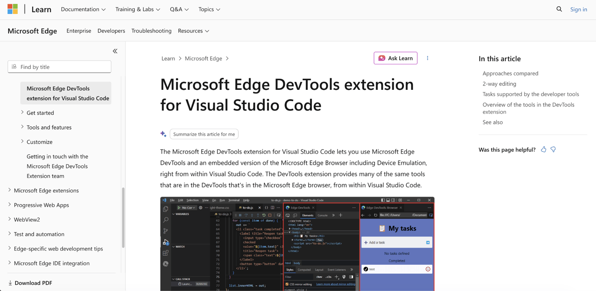The width and height of the screenshot is (596, 291).
Task: Expand the Customize tree node
Action: coord(22,141)
